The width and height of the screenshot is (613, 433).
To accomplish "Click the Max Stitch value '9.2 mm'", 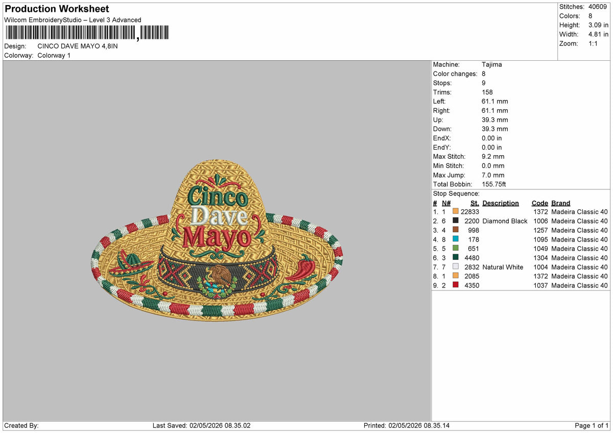I will tap(493, 156).
